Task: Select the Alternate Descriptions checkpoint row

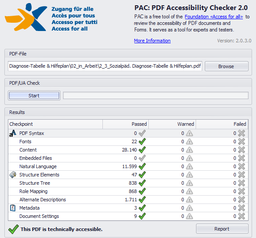Action: click(128, 200)
